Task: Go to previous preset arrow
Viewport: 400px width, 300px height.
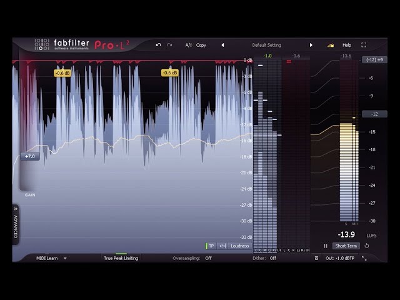Action: [222, 45]
